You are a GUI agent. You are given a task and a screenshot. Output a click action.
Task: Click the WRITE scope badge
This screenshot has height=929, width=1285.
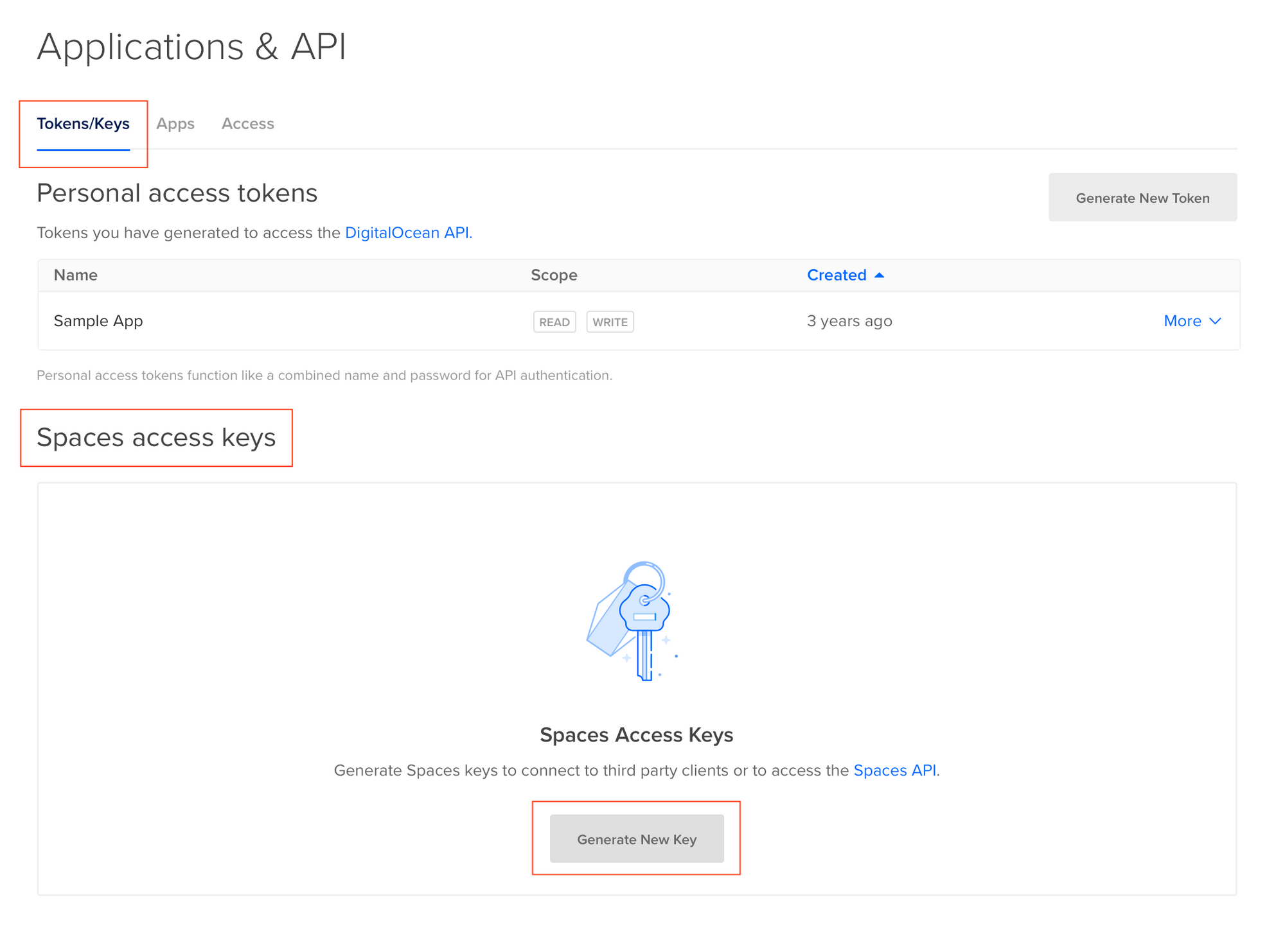[x=609, y=322]
